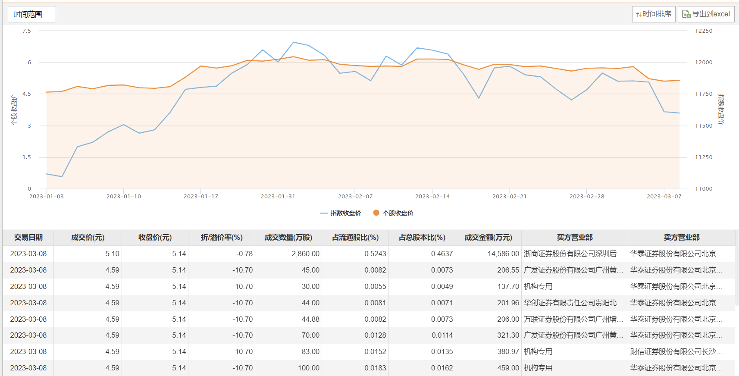Click the 买方营业部 column header

tap(574, 238)
